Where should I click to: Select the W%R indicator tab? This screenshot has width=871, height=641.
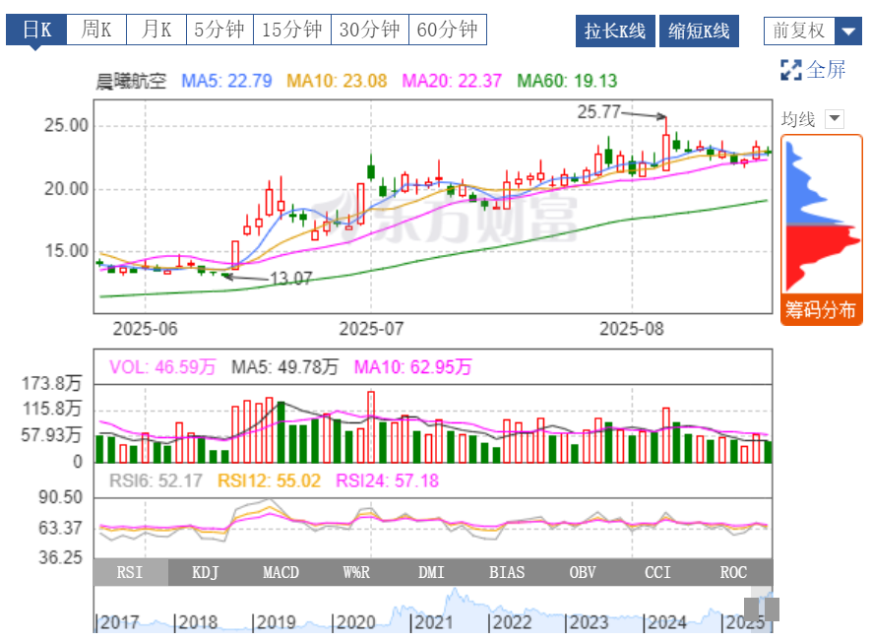[x=356, y=572]
